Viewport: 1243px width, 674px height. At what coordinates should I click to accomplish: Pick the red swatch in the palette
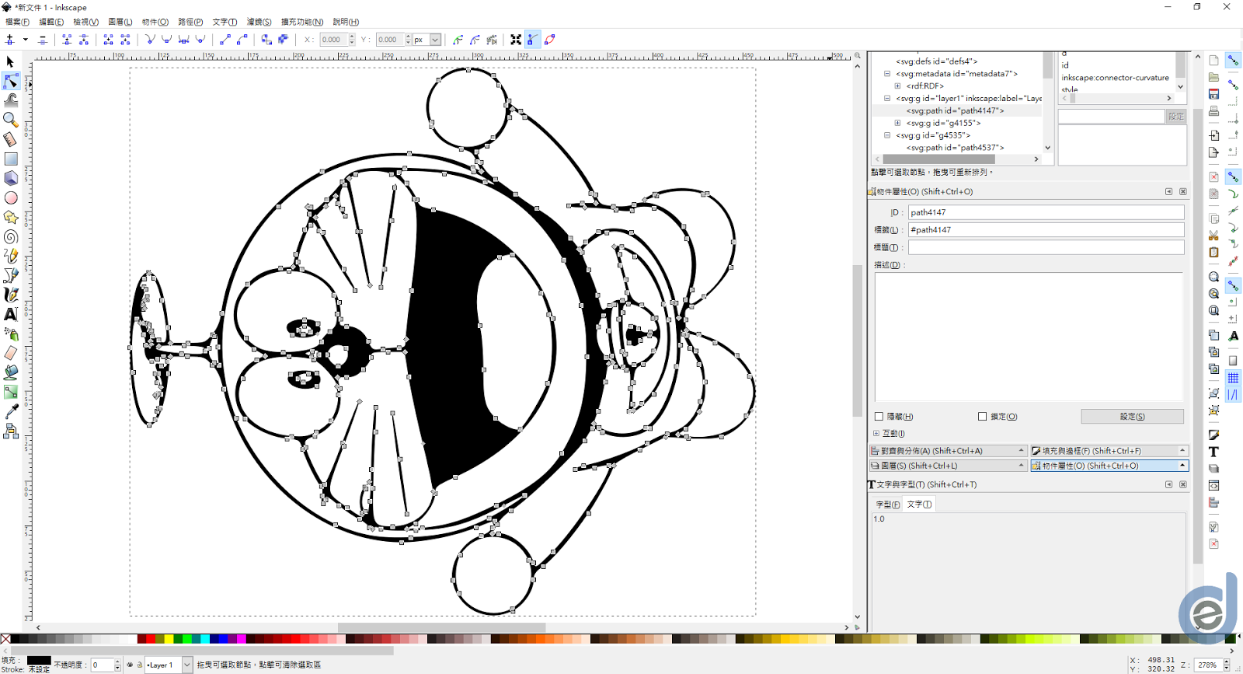(x=151, y=639)
